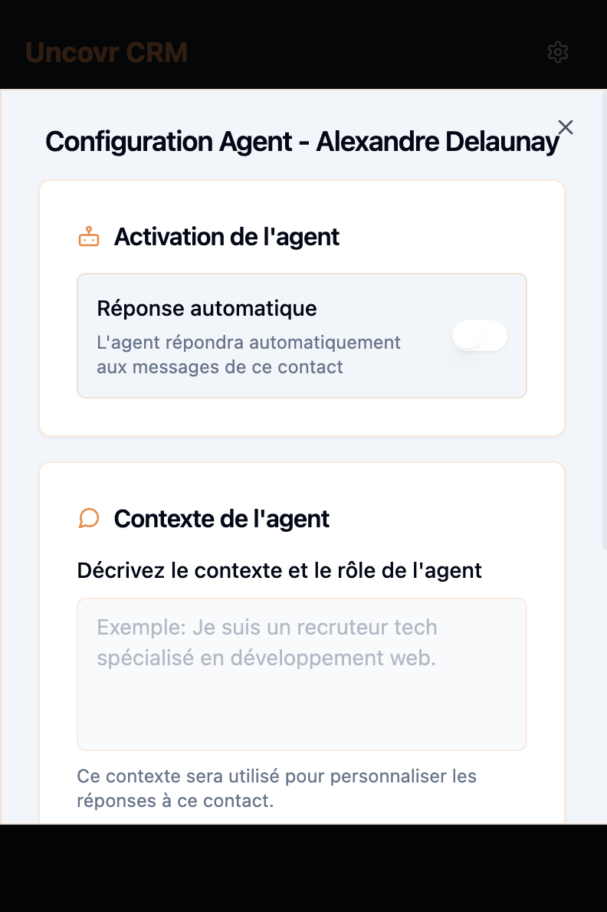Click the "réponses à ce contact." helper line

click(x=175, y=801)
